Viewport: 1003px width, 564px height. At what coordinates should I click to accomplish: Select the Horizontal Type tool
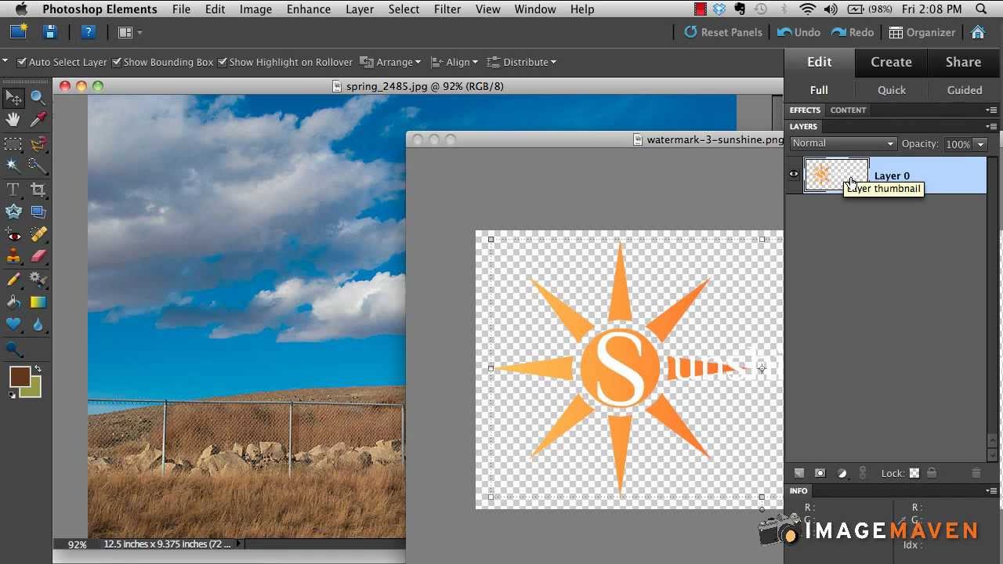pyautogui.click(x=13, y=190)
